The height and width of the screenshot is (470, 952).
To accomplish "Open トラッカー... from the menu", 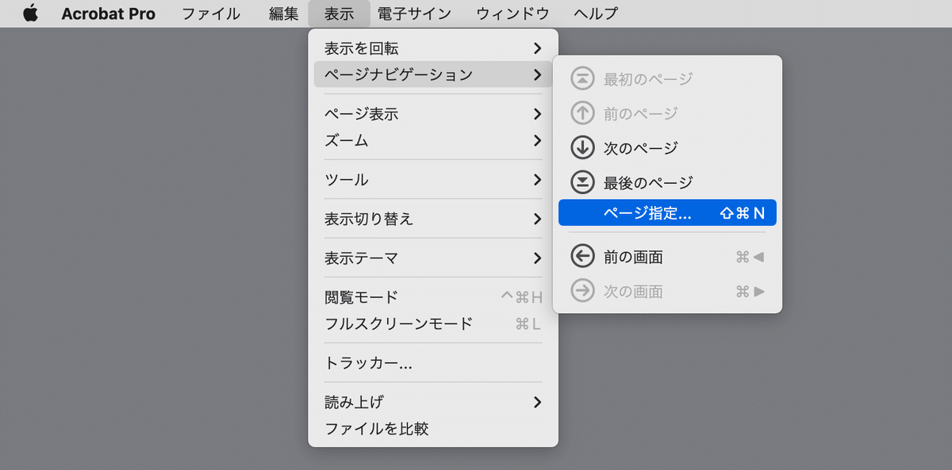I will [x=433, y=363].
